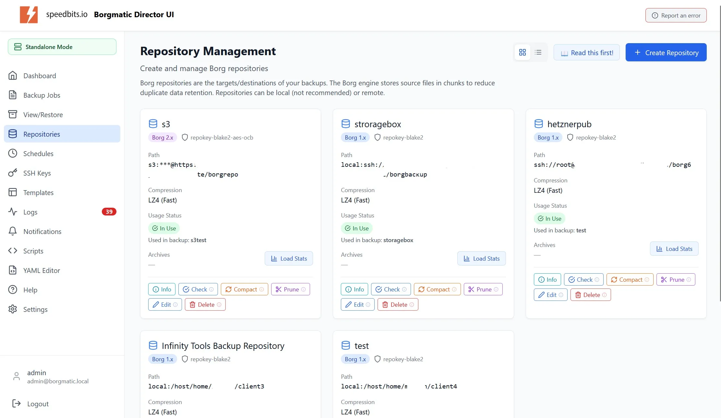This screenshot has height=418, width=721.
Task: Click Infinity Tools Backup Repository database icon
Action: [153, 345]
